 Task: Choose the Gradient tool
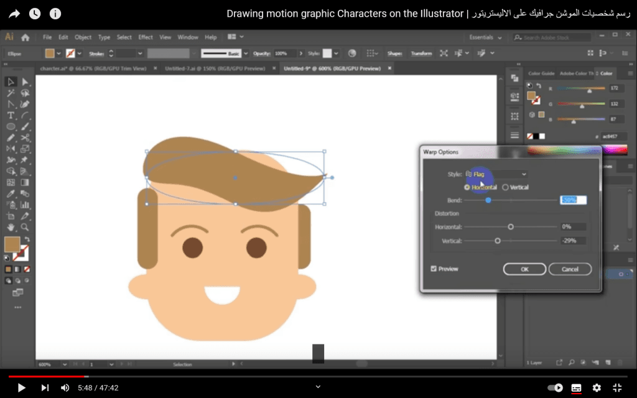[25, 182]
